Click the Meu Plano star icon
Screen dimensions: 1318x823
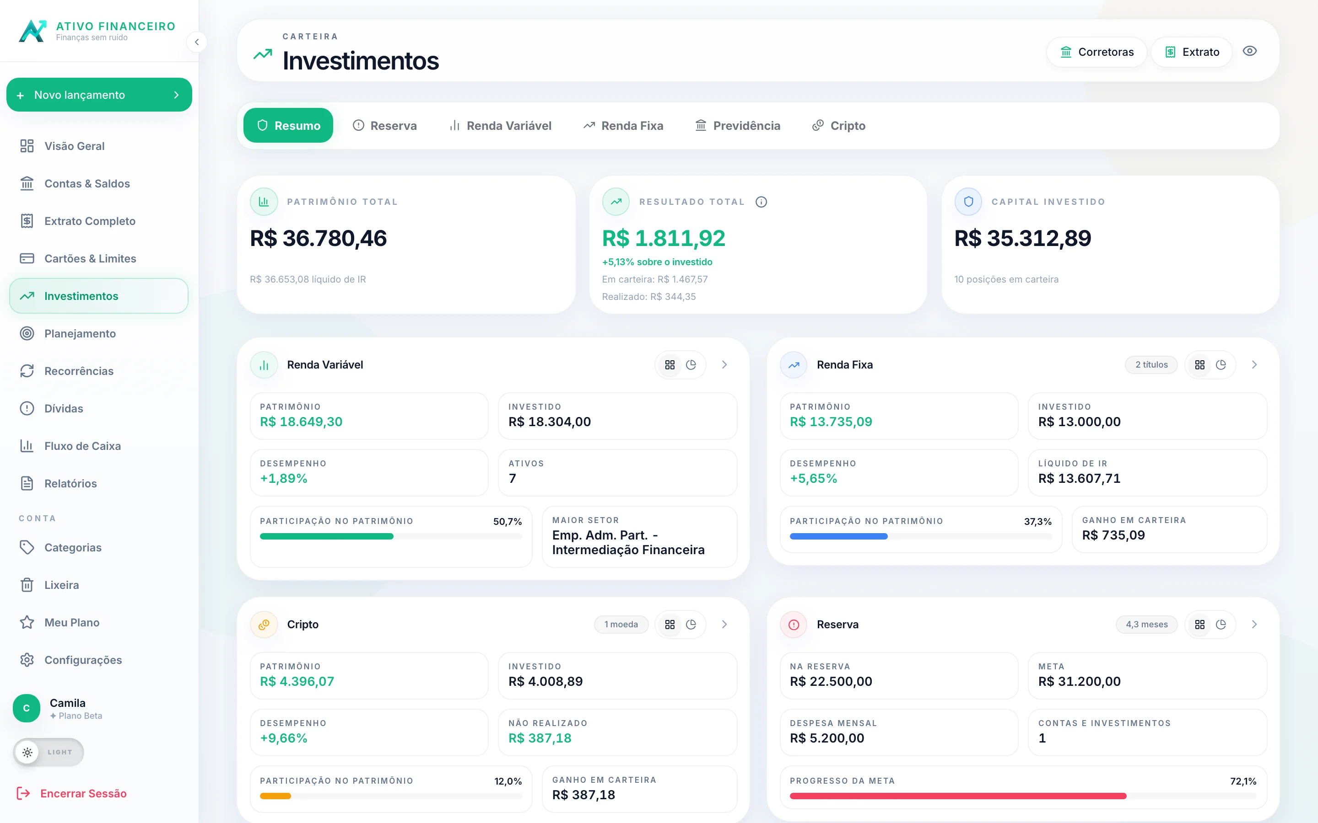(27, 622)
